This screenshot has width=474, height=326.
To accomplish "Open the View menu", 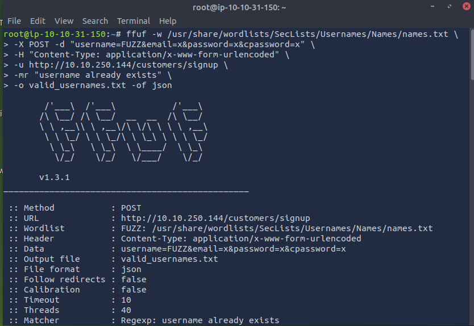I will coord(64,21).
